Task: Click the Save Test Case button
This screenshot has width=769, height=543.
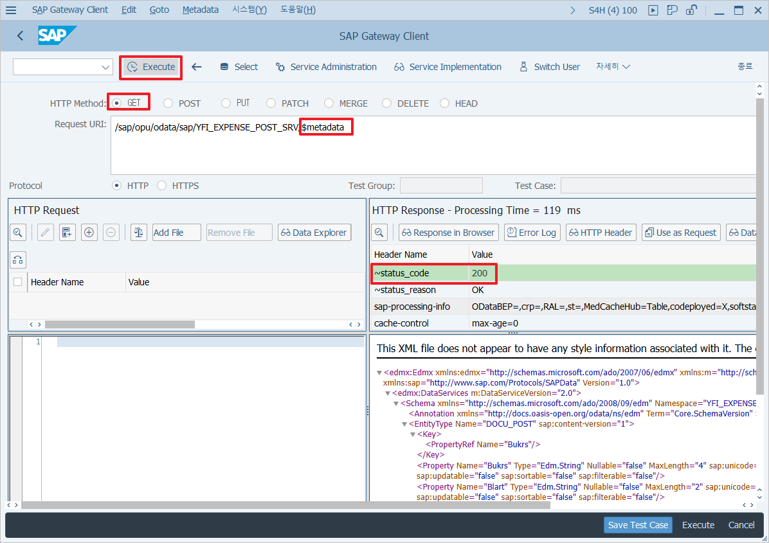Action: click(x=638, y=525)
